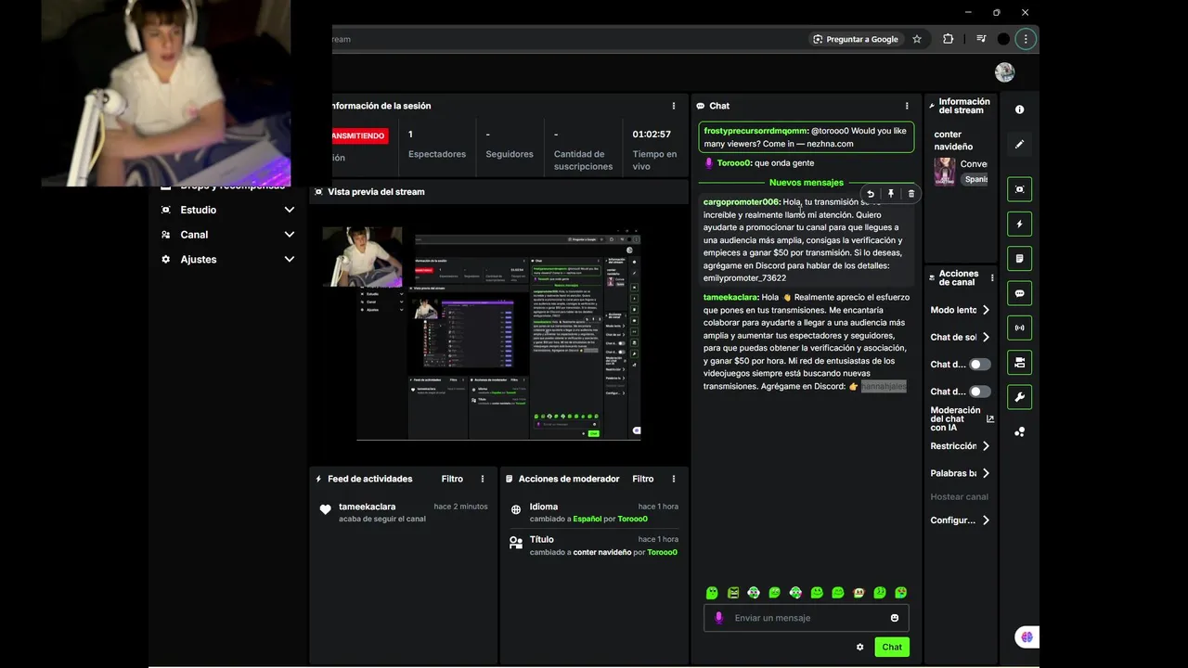
Task: Open the emoji picker smiley in message box
Action: coord(895,618)
